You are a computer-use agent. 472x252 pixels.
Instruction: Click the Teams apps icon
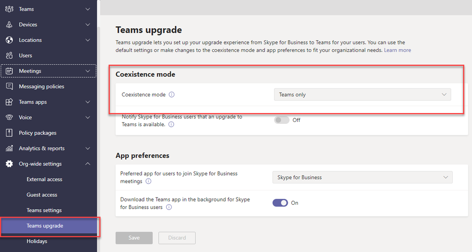tap(9, 102)
